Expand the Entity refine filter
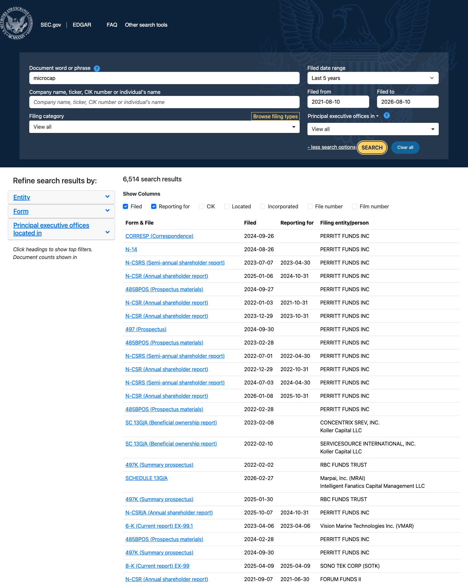 click(x=61, y=197)
